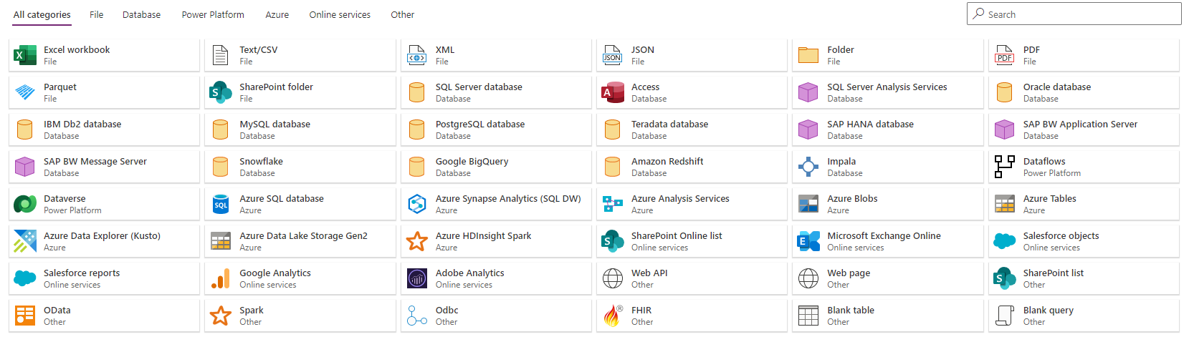1189x337 pixels.
Task: Select the Parquet file connector icon
Action: [x=25, y=92]
